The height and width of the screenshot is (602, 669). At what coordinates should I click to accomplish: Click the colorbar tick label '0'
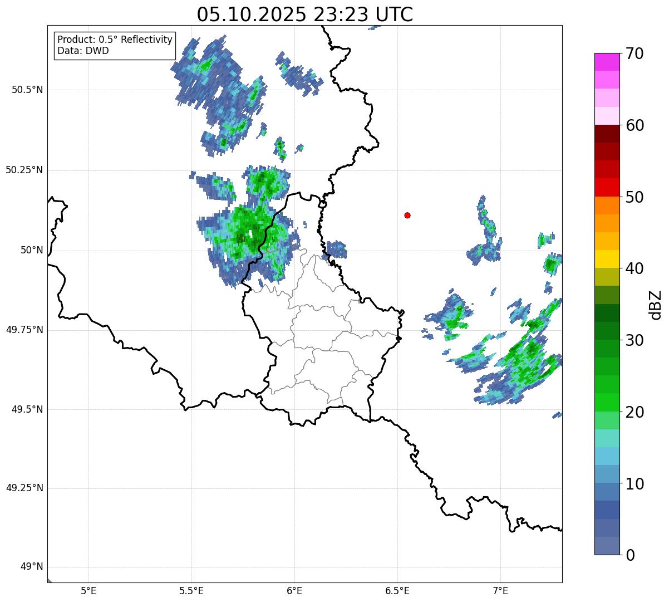(x=629, y=555)
